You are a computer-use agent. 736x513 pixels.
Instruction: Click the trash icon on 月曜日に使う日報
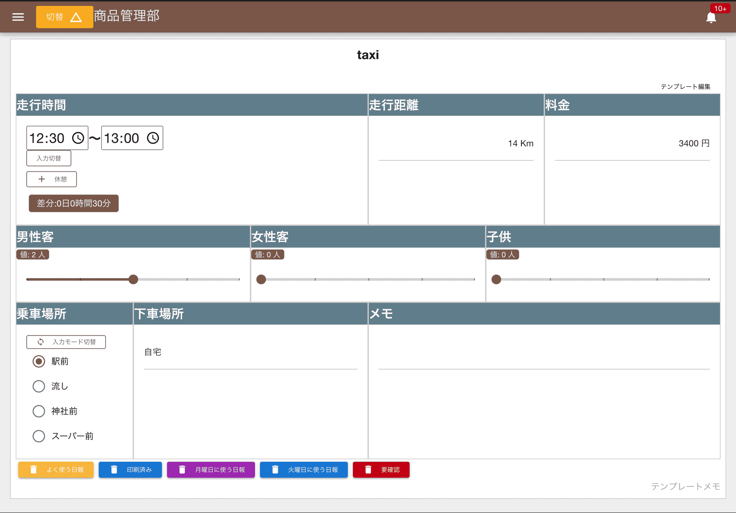coord(182,469)
